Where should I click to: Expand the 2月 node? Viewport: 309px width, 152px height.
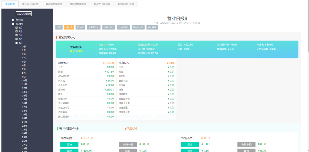tap(17, 31)
